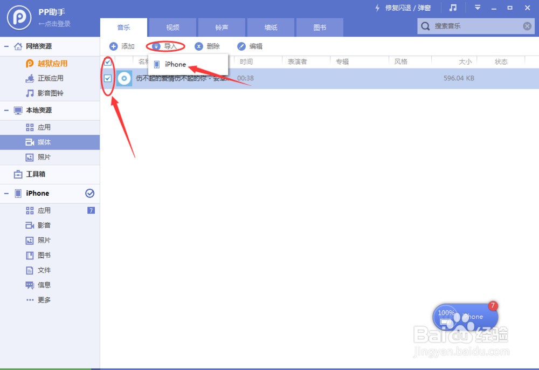
Task: Collapse the iPhone device section
Action: (x=6, y=193)
